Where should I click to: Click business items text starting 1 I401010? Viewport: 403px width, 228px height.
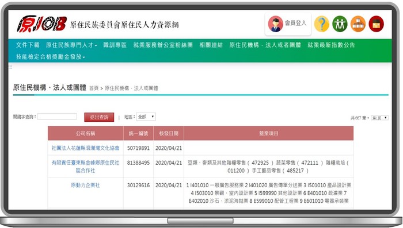point(269,193)
